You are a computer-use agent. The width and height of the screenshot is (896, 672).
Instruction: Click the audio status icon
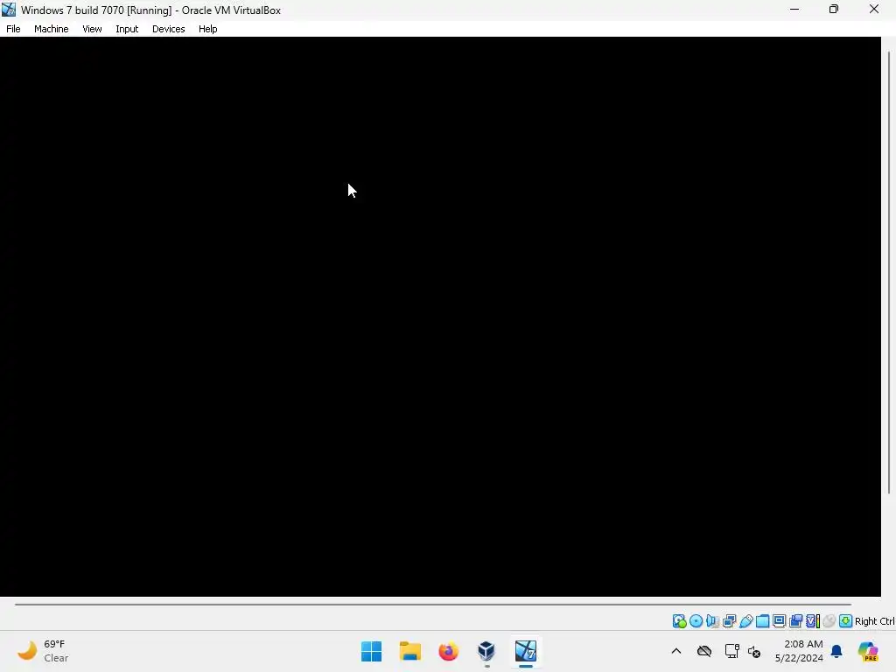tap(712, 621)
